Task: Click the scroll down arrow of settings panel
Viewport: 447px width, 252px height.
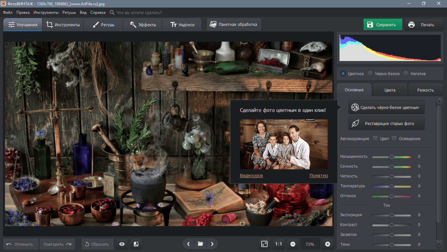Action: click(x=439, y=244)
